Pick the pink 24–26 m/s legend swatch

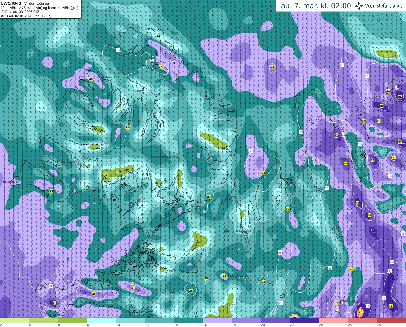pyautogui.click(x=333, y=320)
